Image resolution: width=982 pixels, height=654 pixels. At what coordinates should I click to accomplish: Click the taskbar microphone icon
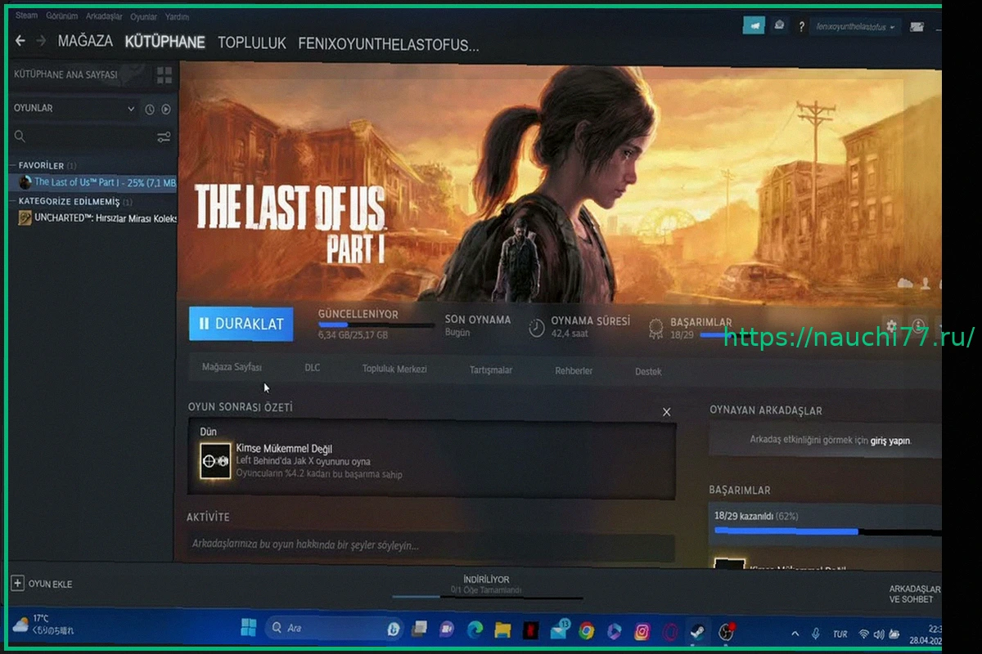815,634
